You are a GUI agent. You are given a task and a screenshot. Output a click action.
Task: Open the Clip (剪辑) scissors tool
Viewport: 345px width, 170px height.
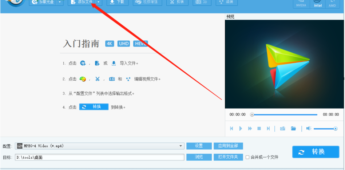coord(177,2)
